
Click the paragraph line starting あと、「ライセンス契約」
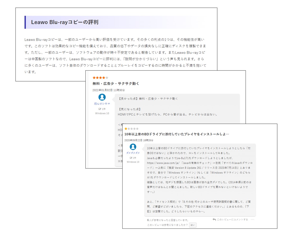(199, 202)
